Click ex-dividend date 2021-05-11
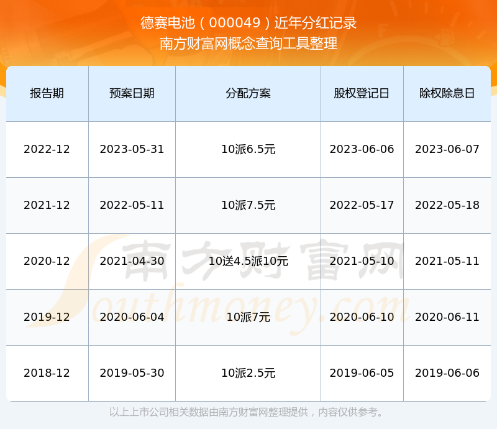 tap(447, 261)
